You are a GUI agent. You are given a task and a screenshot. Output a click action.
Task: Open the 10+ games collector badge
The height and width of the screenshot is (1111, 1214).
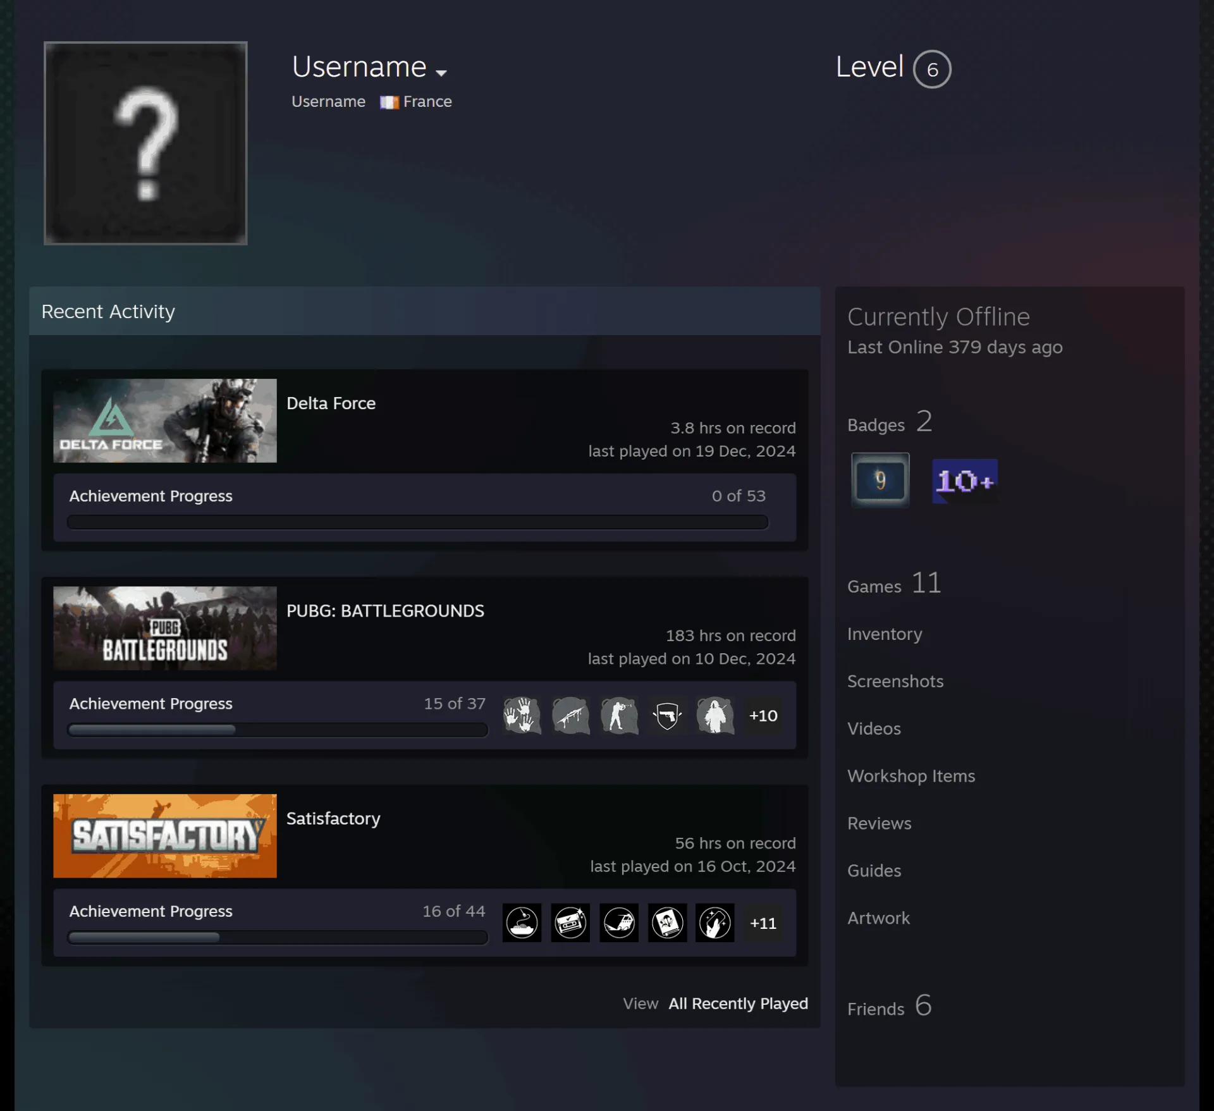pyautogui.click(x=965, y=481)
